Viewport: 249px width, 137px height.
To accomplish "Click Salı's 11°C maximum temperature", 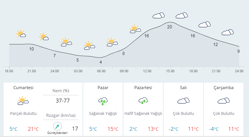I will [193, 129].
